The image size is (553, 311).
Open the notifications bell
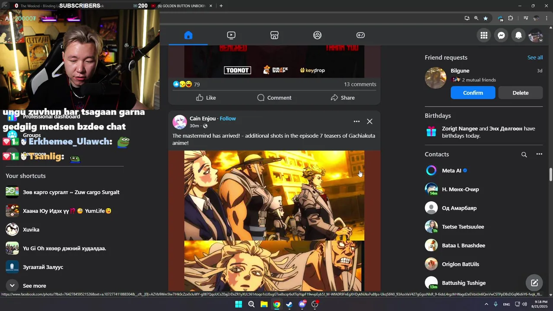click(x=518, y=35)
